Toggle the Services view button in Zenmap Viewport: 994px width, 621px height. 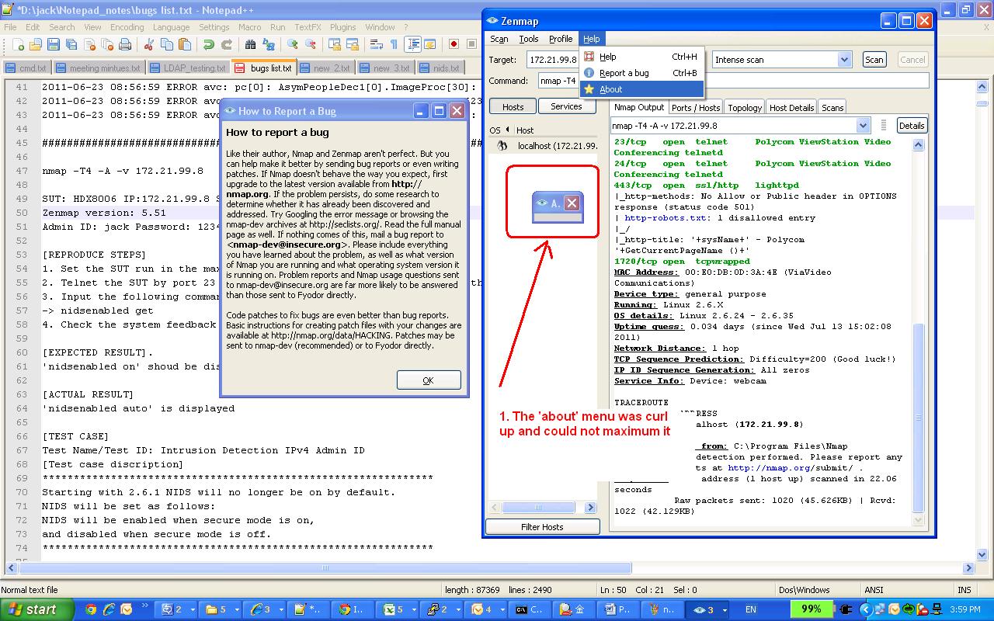(x=566, y=106)
